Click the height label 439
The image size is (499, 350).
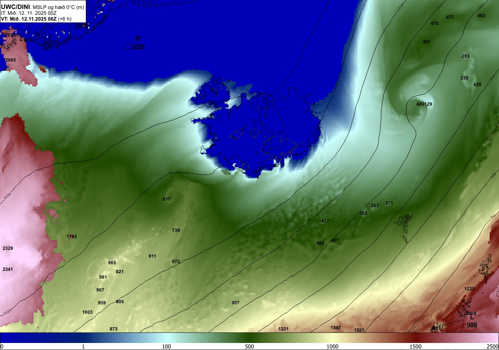477,85
